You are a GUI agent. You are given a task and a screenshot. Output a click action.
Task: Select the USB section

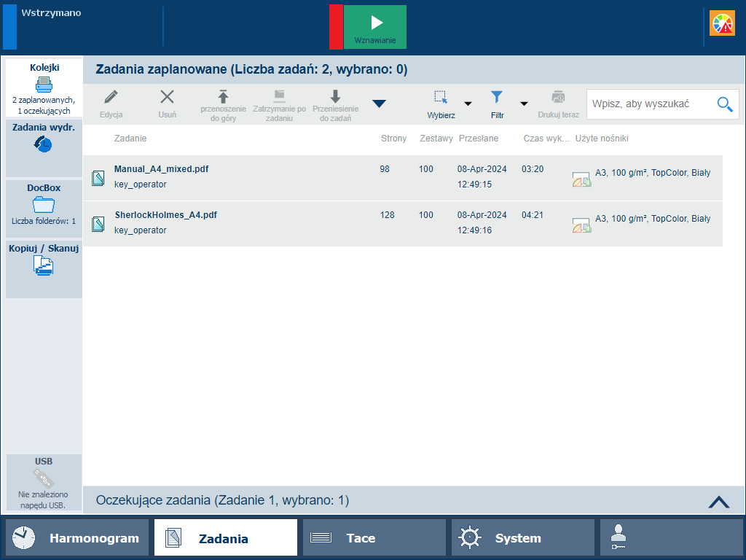click(x=44, y=482)
